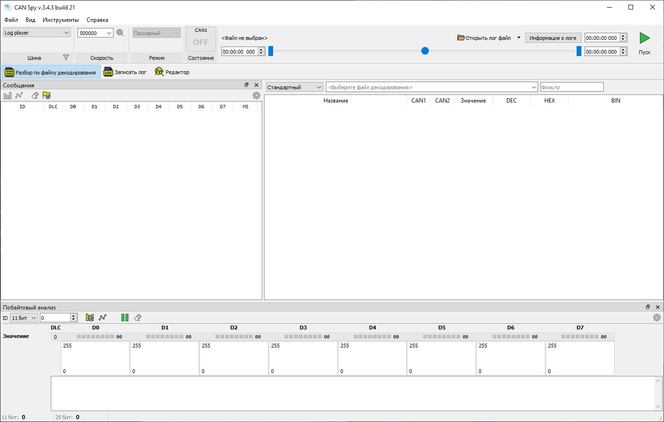
Task: Click the filter funnel icon beside Шина
Action: [x=66, y=57]
